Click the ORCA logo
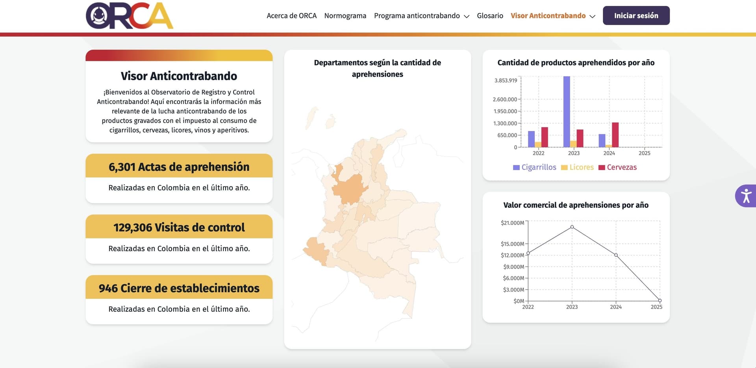756x368 pixels. (130, 16)
